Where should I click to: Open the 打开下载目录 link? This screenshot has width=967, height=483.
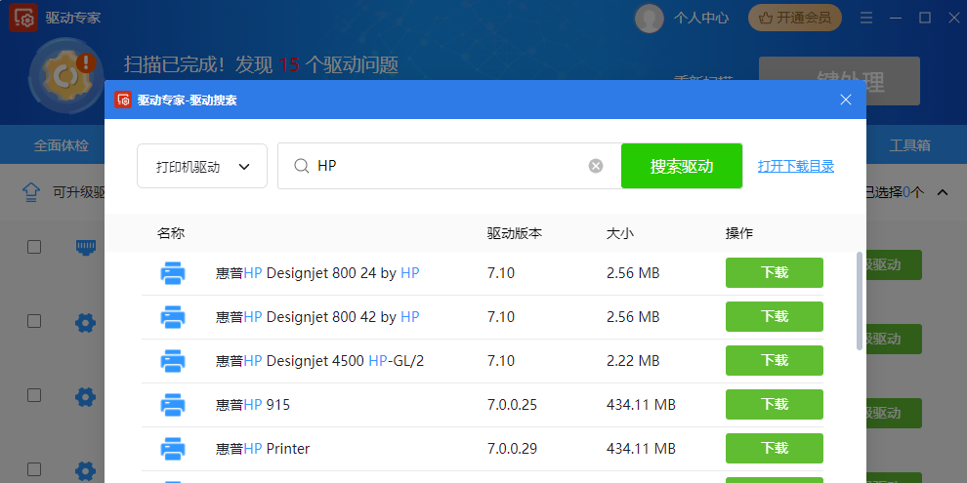pos(796,166)
